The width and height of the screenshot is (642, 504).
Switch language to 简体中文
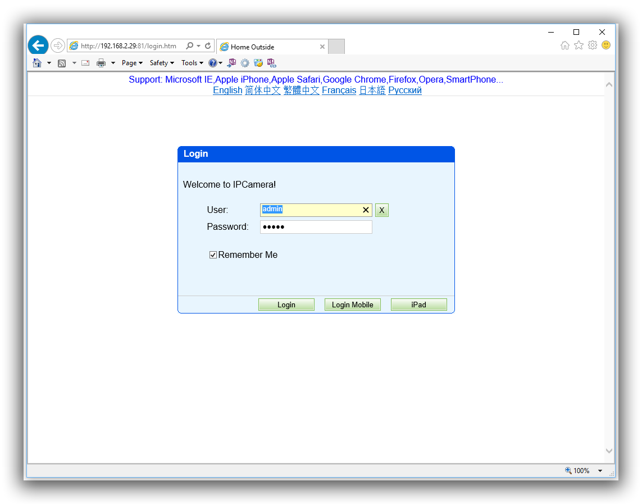(x=262, y=90)
